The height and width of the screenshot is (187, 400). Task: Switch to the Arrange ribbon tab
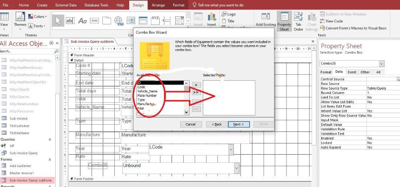point(158,5)
